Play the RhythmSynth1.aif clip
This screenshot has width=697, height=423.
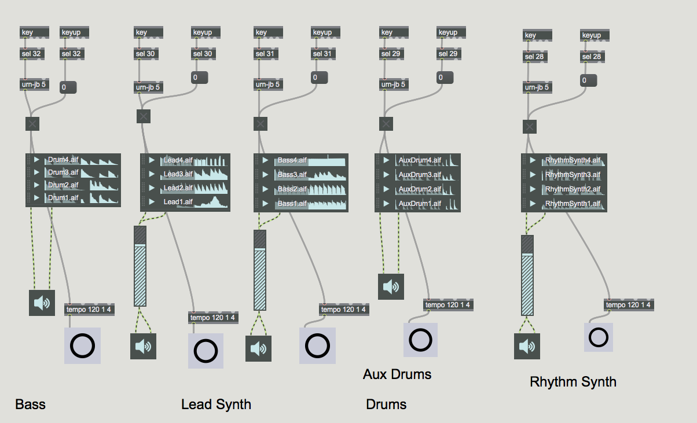click(533, 203)
